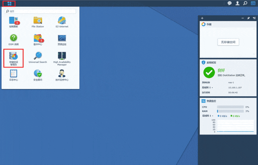Open Universal Search app
This screenshot has width=258, height=165.
point(38,58)
